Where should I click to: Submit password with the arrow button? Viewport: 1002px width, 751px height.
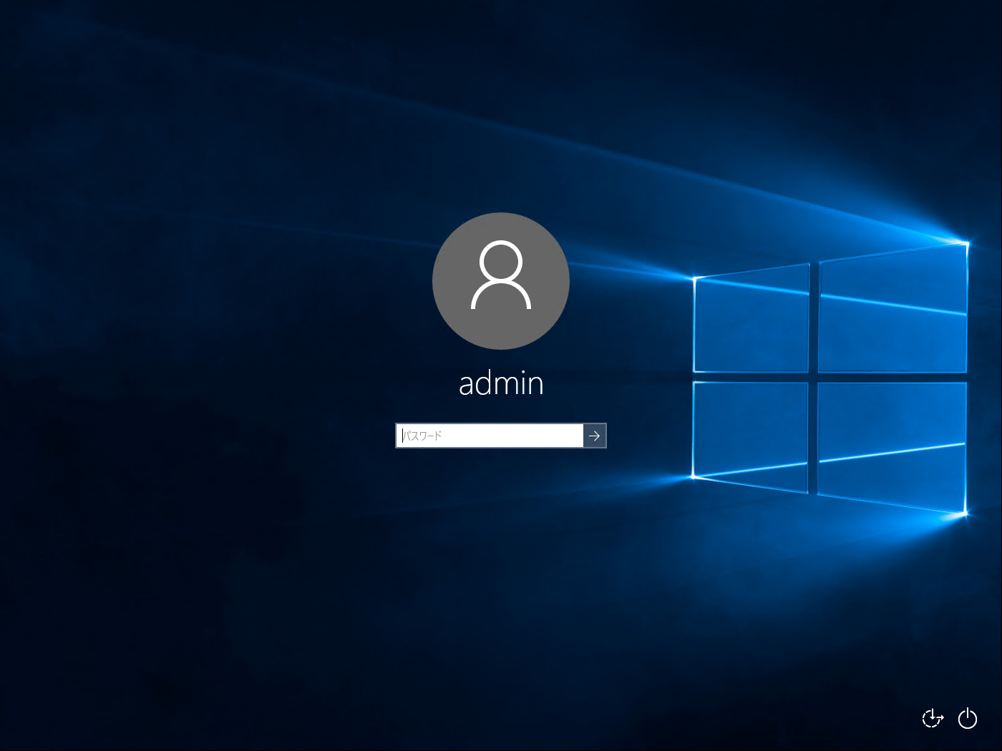pos(595,436)
